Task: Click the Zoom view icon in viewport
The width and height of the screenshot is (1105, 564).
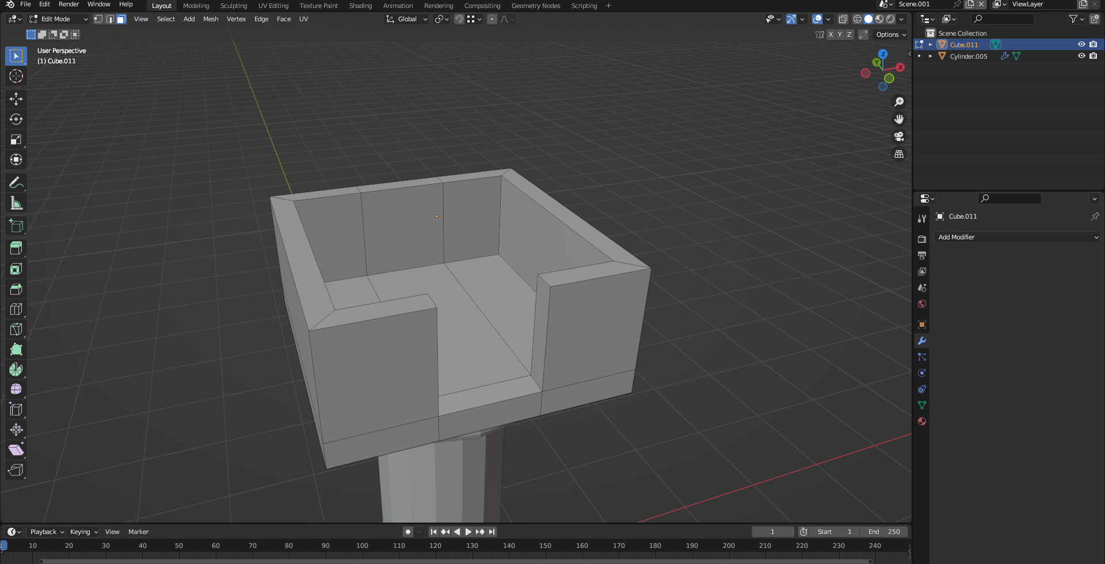Action: coord(899,102)
